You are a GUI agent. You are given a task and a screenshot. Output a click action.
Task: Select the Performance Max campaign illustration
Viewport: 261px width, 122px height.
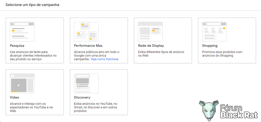click(x=86, y=31)
